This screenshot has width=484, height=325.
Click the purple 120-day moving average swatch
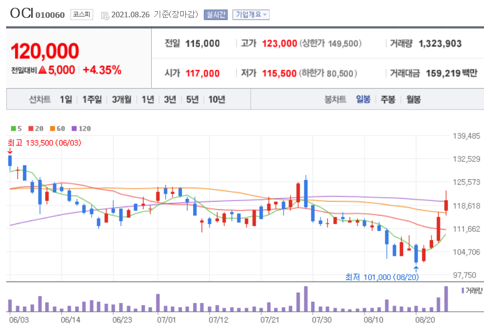click(x=74, y=128)
